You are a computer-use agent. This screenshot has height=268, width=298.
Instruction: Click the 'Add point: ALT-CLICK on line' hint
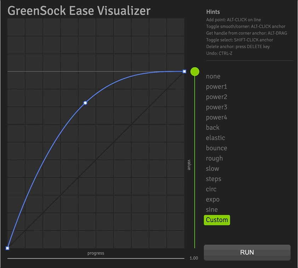tap(233, 20)
